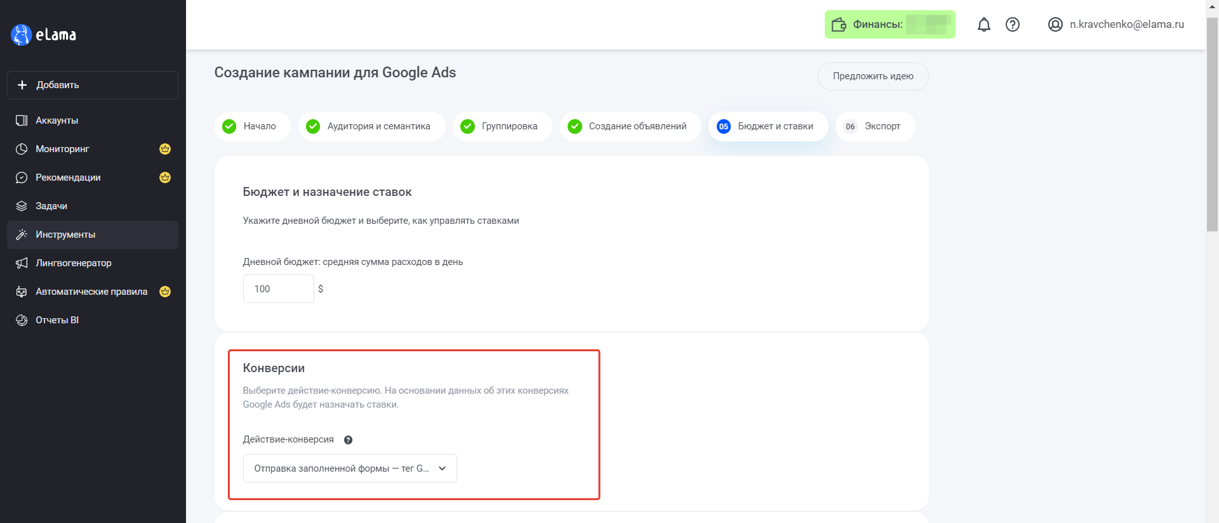Open Рекомендации in the sidebar
Image resolution: width=1219 pixels, height=523 pixels.
click(x=93, y=178)
